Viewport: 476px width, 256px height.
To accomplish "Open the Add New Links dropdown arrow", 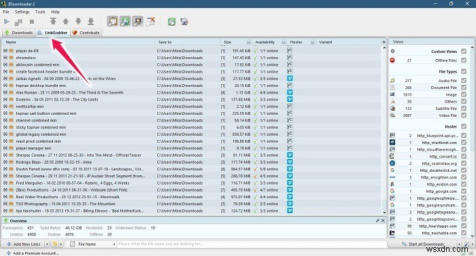I will pyautogui.click(x=47, y=244).
